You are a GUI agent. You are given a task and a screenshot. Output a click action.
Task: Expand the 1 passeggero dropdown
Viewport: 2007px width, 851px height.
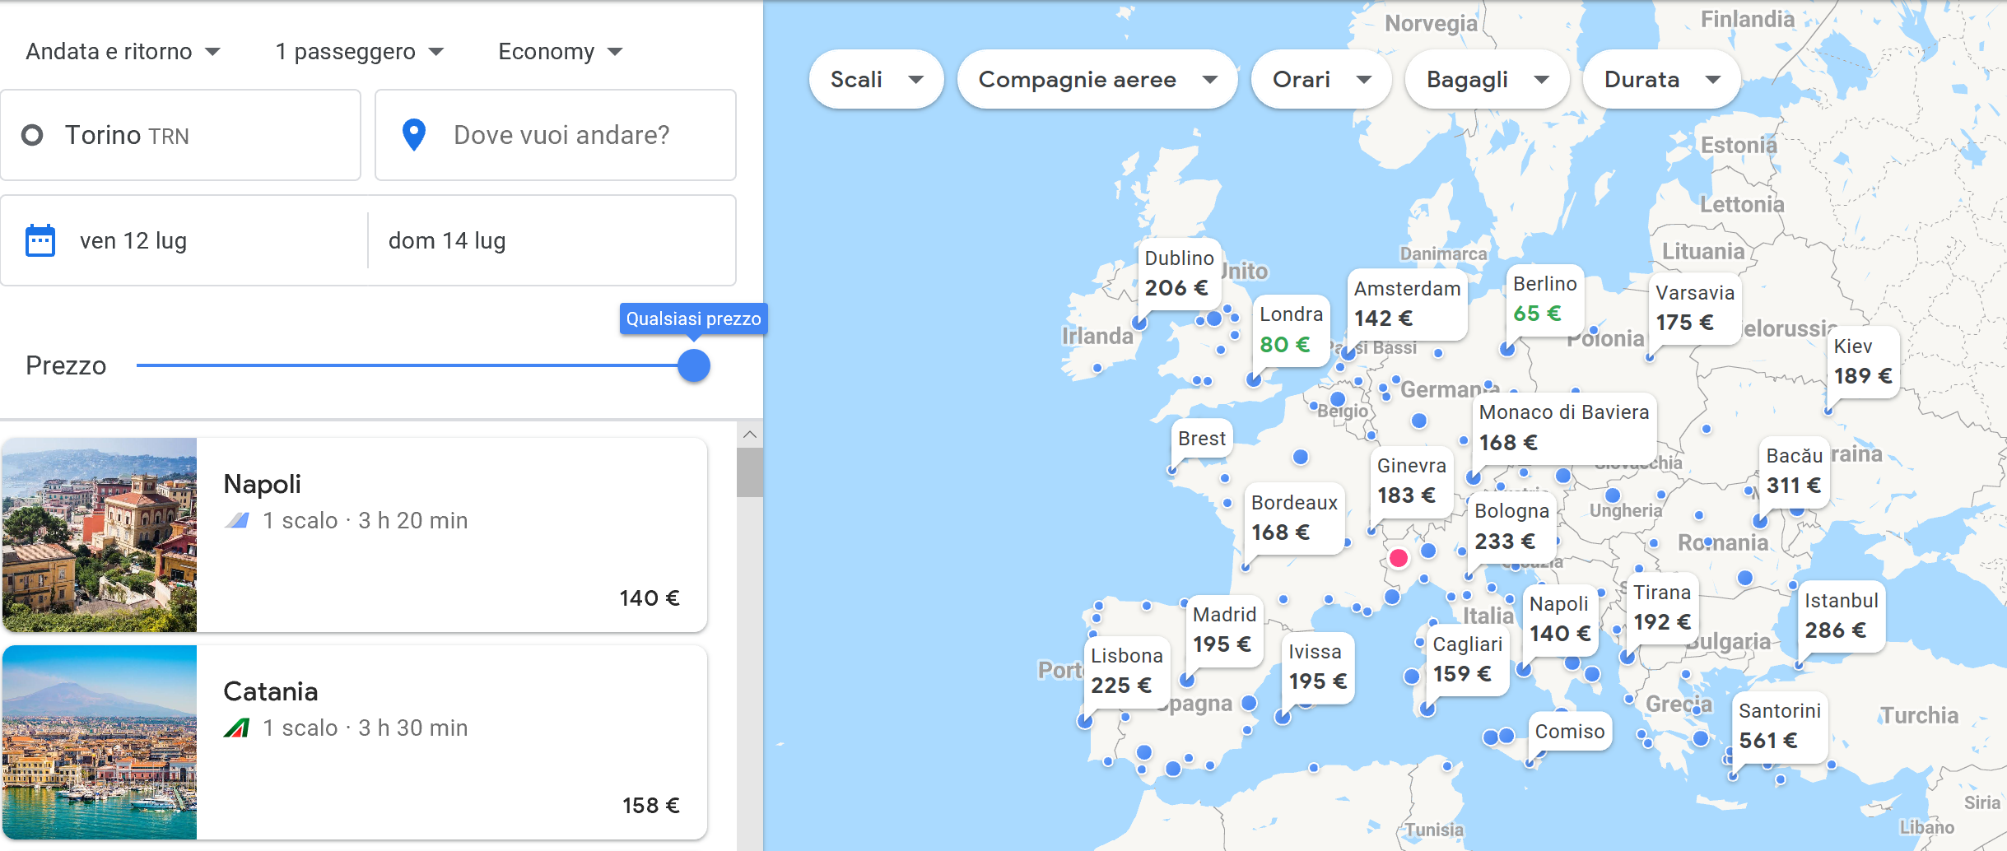point(360,52)
